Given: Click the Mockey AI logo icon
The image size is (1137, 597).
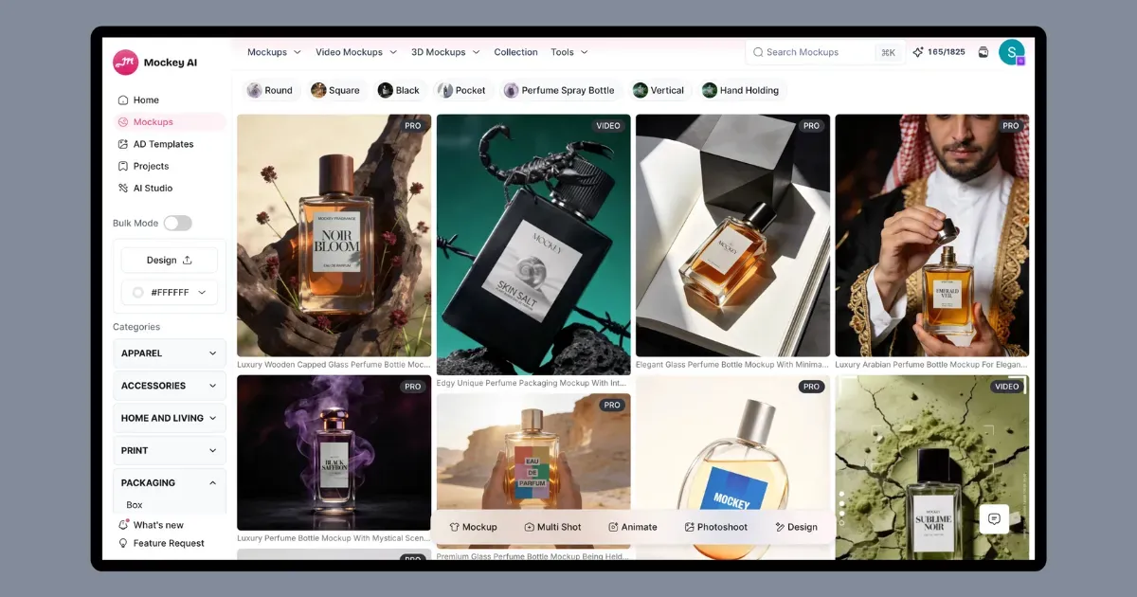Looking at the screenshot, I should 125,63.
